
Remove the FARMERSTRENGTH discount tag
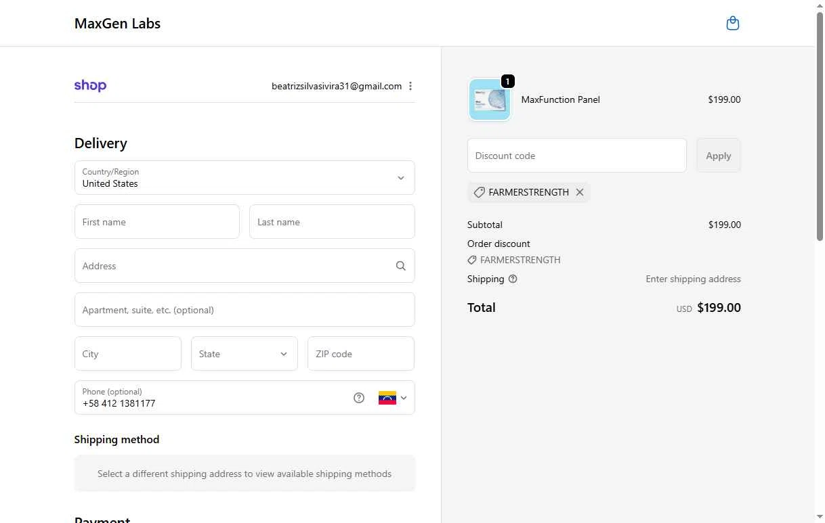580,192
